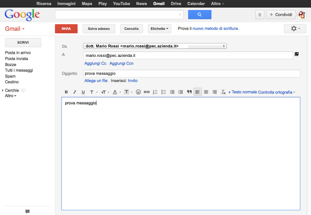Pop out the compose window icon
This screenshot has width=311, height=215.
click(x=297, y=54)
